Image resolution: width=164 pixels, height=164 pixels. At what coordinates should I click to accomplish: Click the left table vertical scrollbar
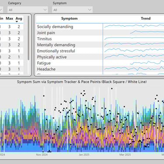(28, 38)
